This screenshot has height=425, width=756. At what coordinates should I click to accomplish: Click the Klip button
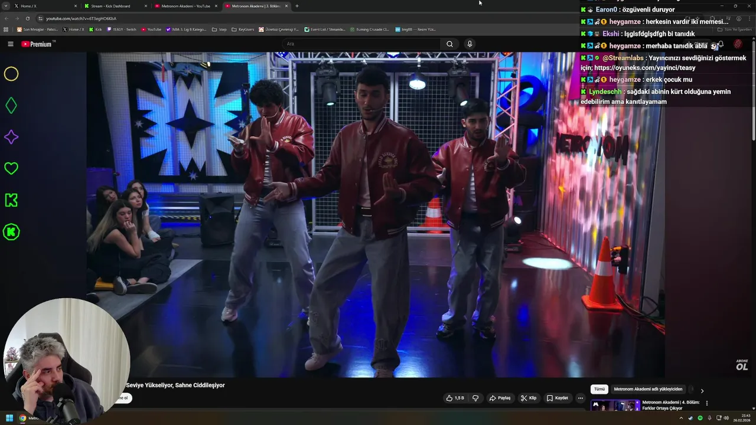coord(529,398)
